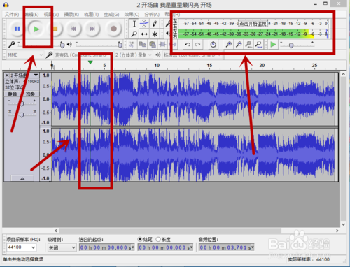Click the Redo arrow icon
Viewport: 350px width, 267px height.
pos(198,44)
